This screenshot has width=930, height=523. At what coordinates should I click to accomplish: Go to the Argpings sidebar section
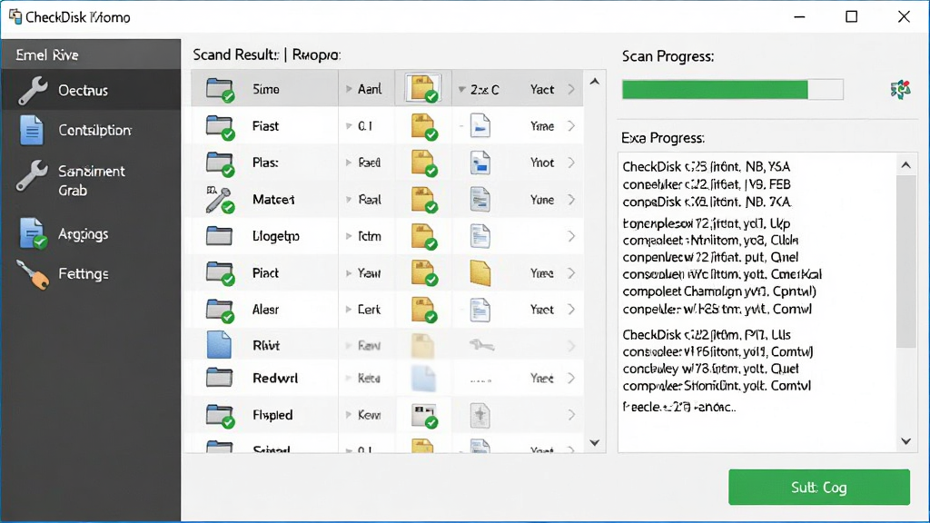[90, 233]
